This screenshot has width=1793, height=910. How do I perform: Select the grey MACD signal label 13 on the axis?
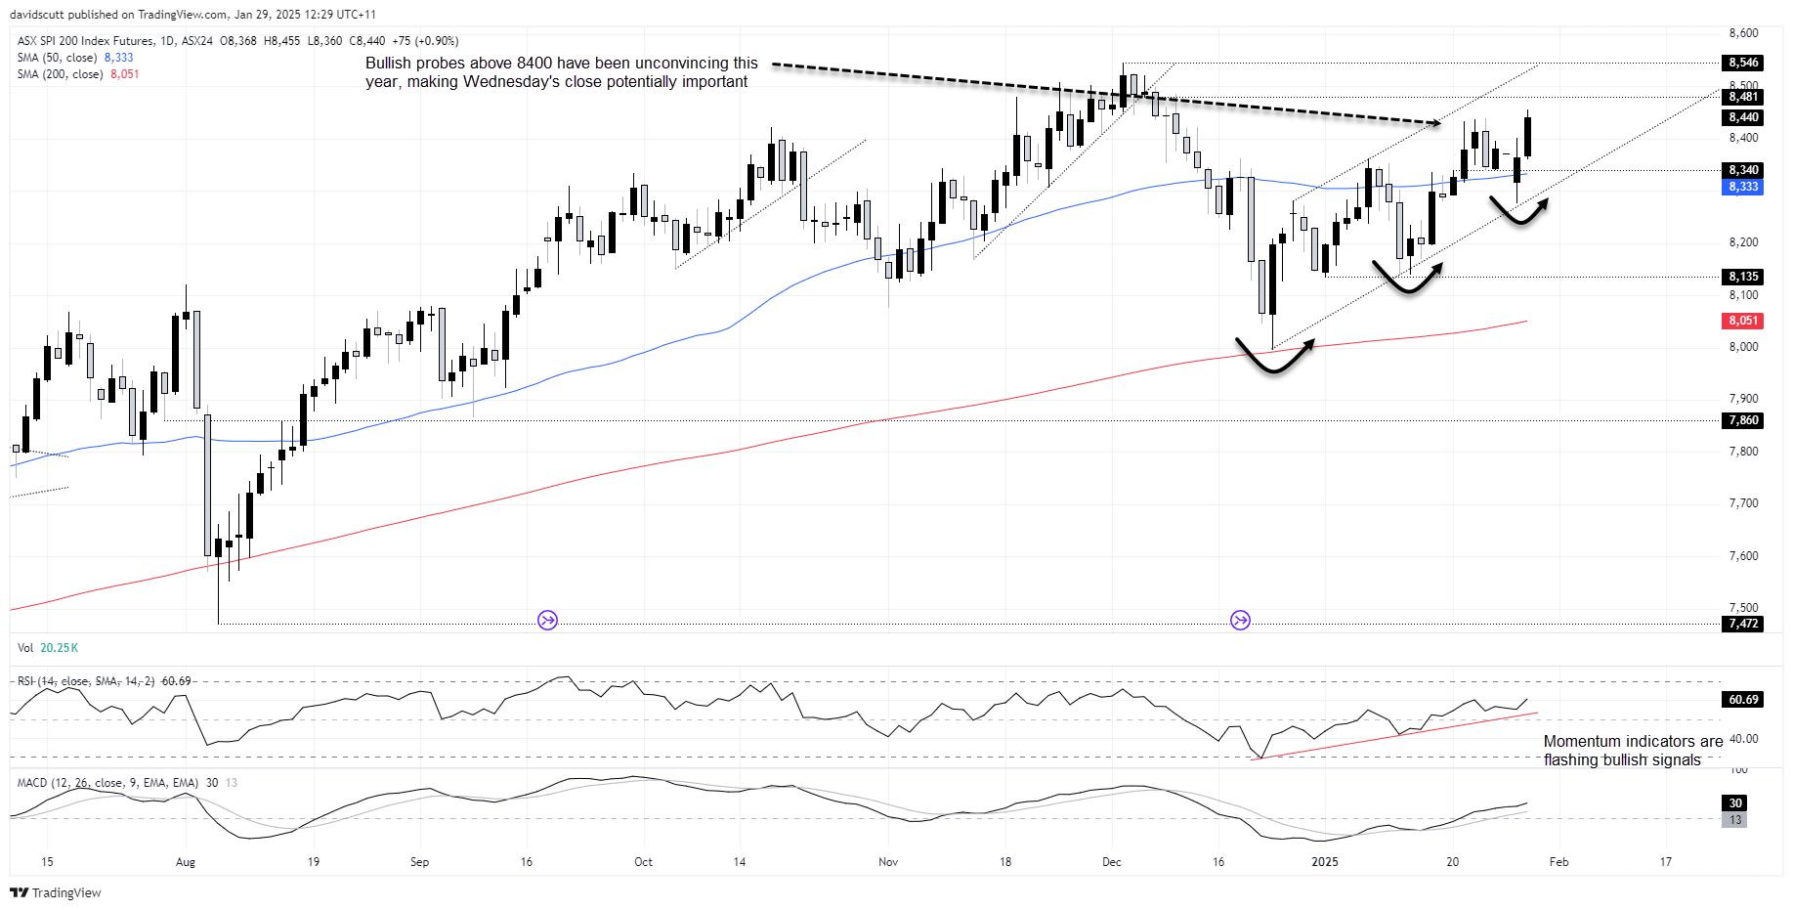1734,820
